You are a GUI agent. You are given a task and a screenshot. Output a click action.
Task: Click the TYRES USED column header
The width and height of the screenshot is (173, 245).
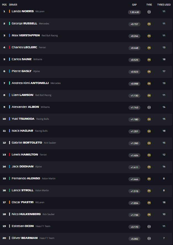(x=164, y=5)
